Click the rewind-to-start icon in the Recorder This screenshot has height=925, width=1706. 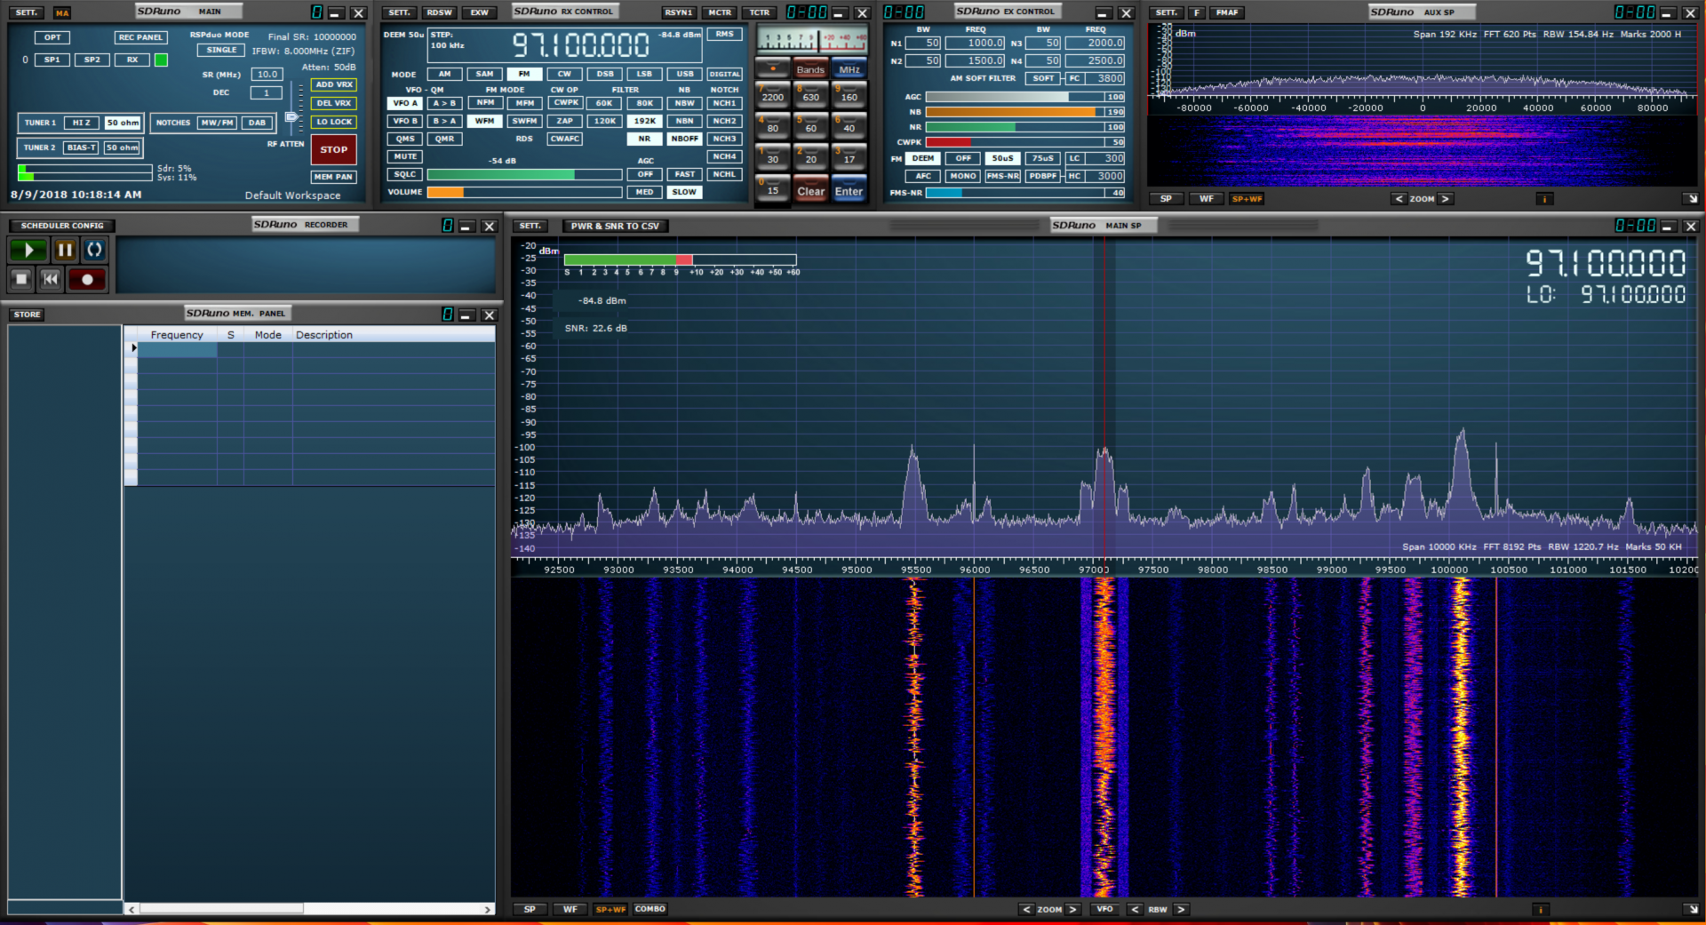51,279
